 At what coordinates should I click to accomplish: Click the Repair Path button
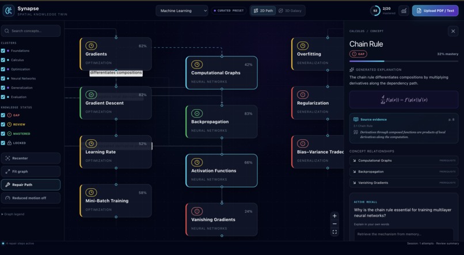pos(31,185)
